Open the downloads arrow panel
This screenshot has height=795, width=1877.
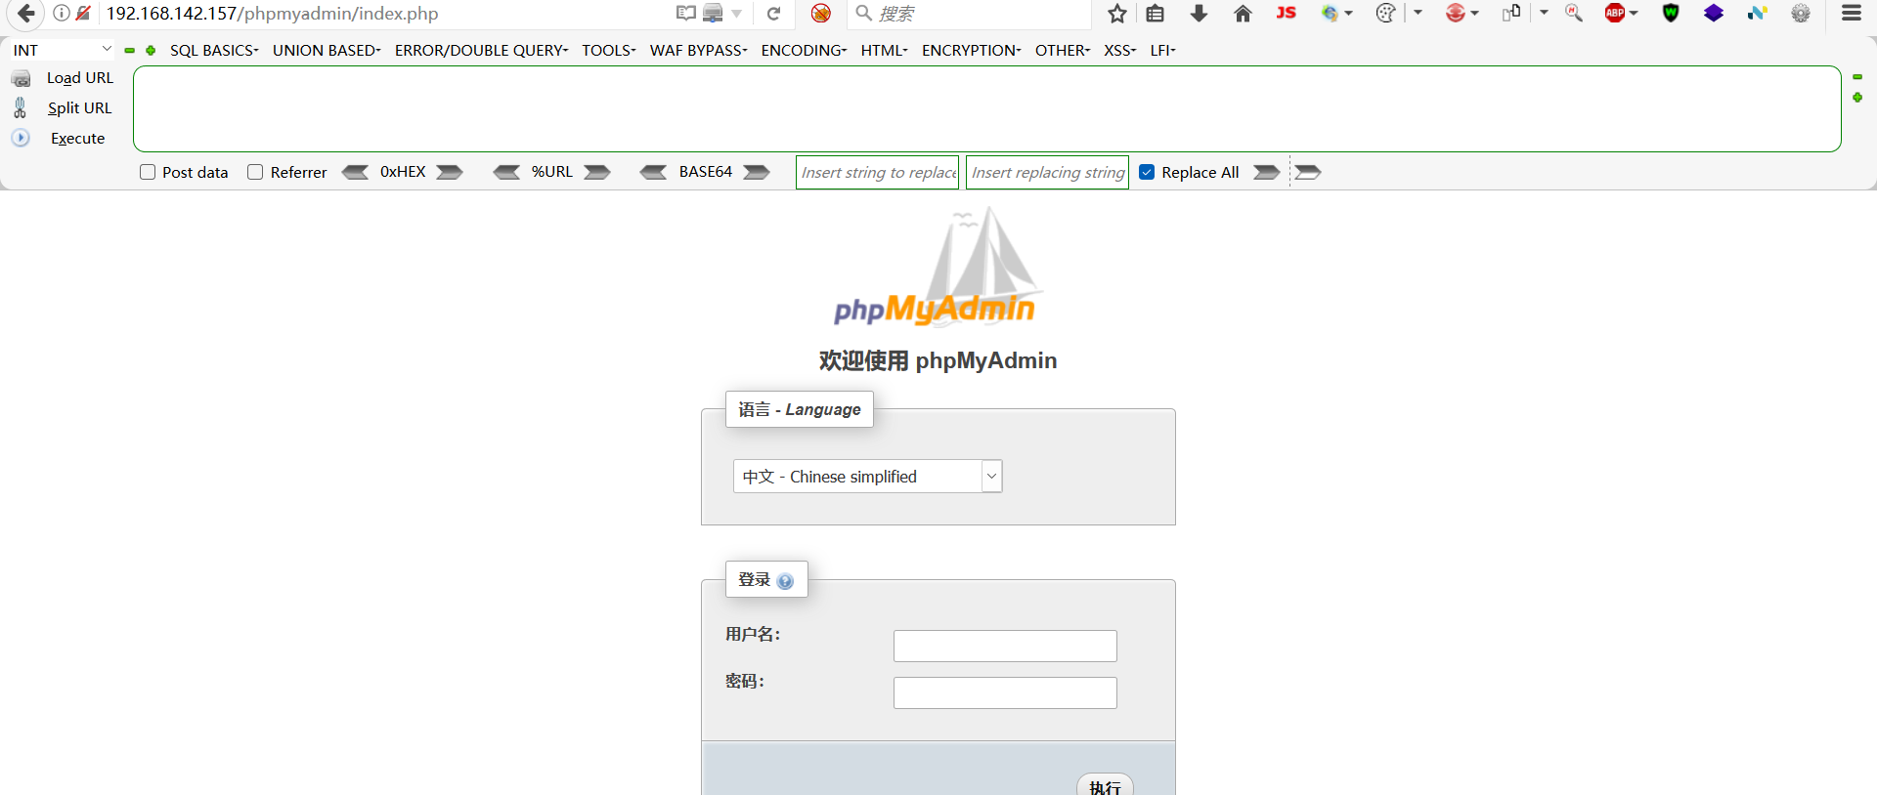(1199, 14)
